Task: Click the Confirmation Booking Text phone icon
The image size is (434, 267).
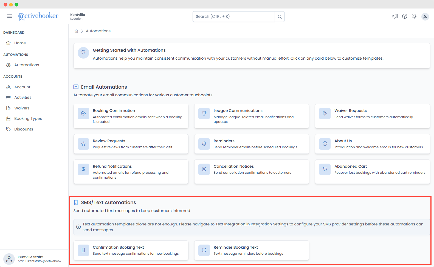Action: pyautogui.click(x=83, y=250)
